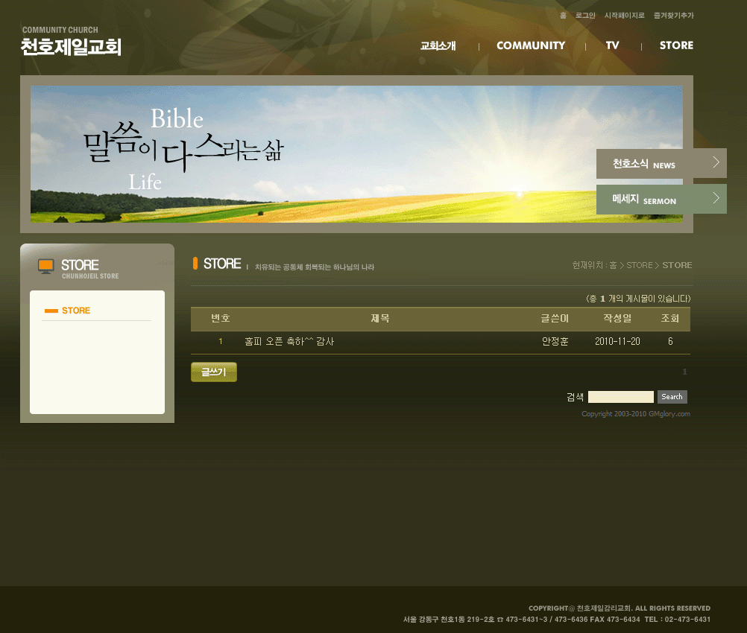The height and width of the screenshot is (633, 747).
Task: Click the 즐겨찾기추가 add-favorite link
Action: click(x=673, y=16)
